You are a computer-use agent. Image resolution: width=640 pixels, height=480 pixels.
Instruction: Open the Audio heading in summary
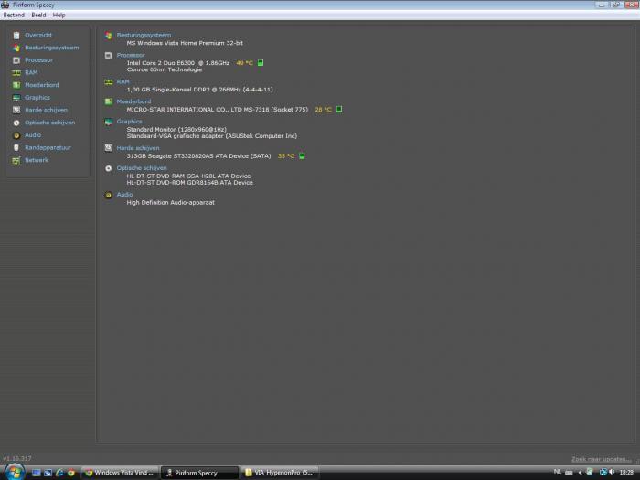[124, 195]
